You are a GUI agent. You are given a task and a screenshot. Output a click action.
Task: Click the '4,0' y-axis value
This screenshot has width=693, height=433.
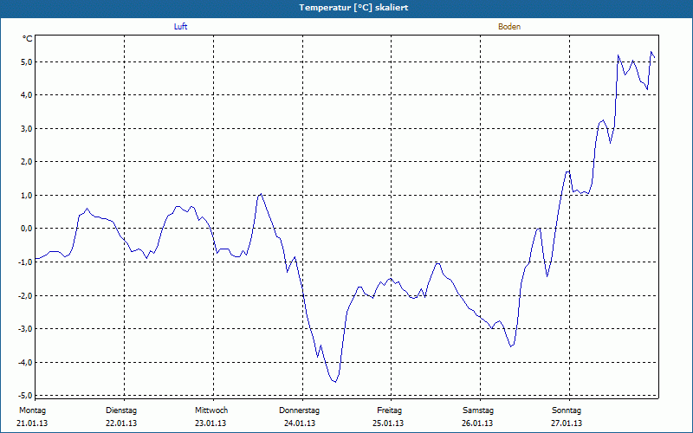[x=27, y=95]
